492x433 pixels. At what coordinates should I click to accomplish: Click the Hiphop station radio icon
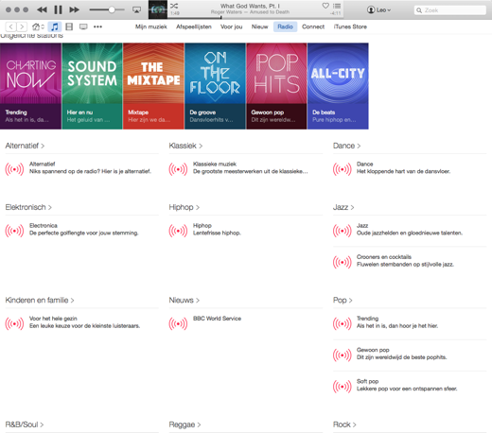point(178,231)
